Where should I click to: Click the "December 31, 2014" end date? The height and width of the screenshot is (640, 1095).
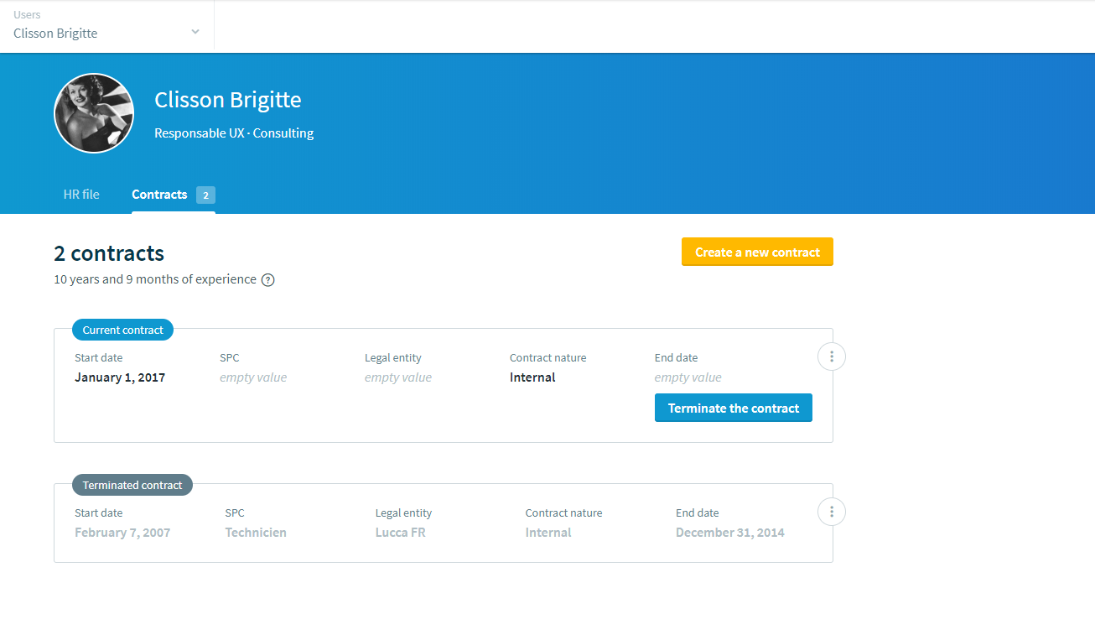(x=730, y=533)
